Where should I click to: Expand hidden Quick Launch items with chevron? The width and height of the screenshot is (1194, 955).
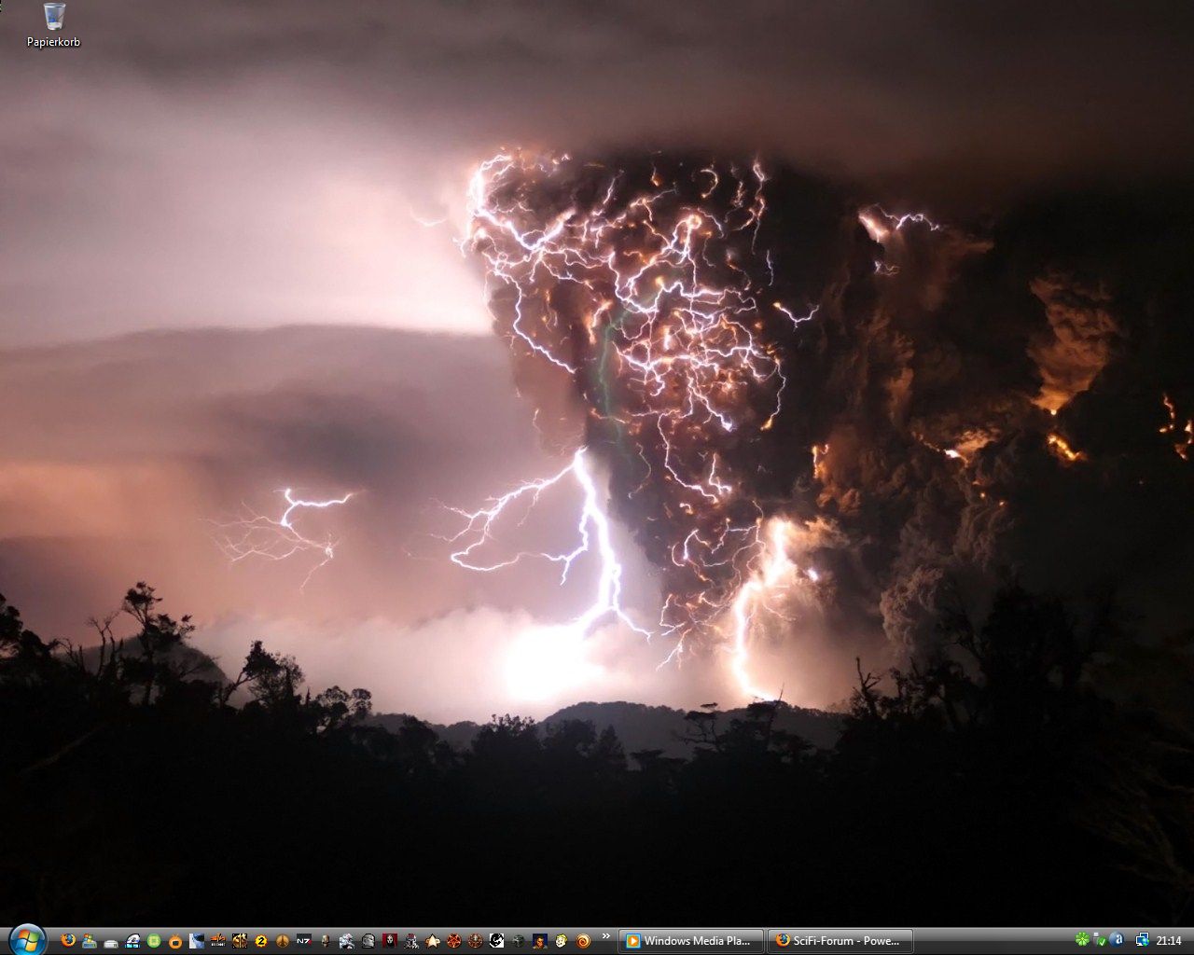click(x=605, y=936)
